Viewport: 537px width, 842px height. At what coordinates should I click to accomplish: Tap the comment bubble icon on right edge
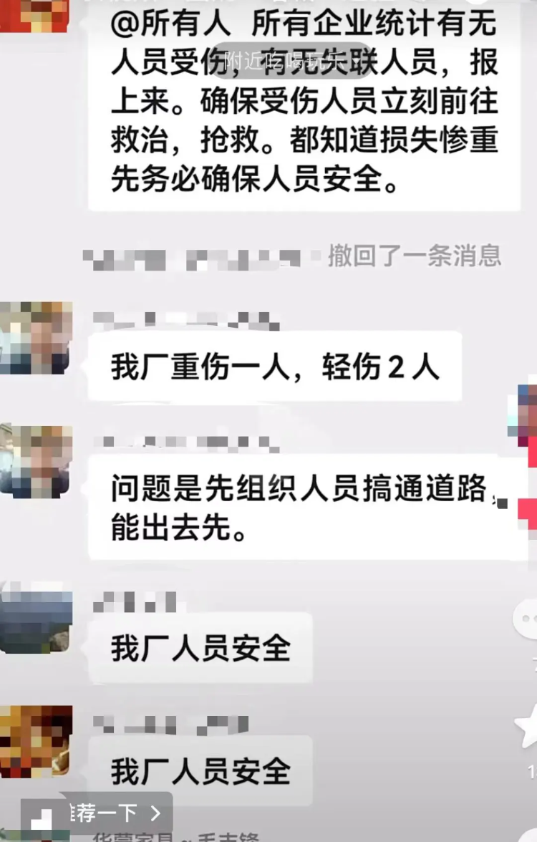526,619
